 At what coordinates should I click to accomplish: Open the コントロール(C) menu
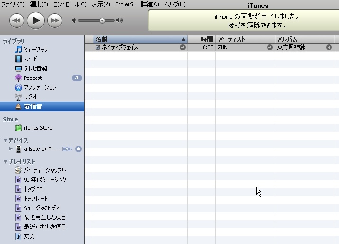[70, 4]
